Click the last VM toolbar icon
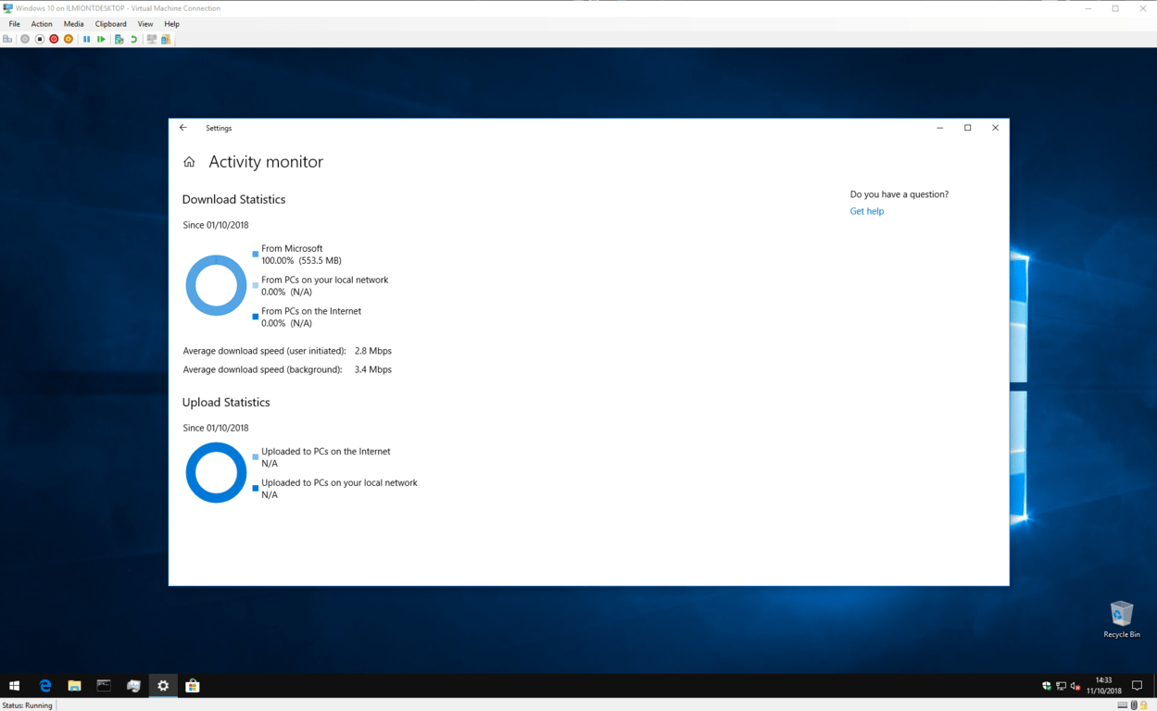Image resolution: width=1157 pixels, height=711 pixels. [166, 39]
